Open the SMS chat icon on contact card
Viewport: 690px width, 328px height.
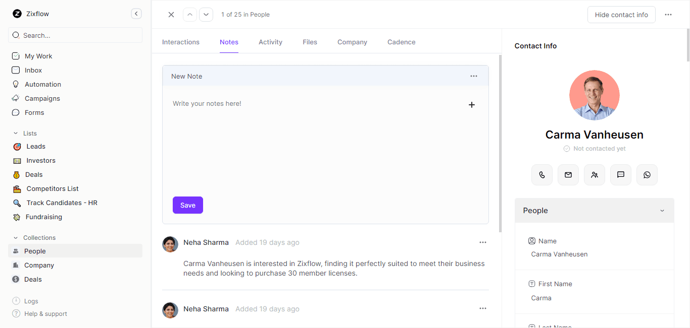621,175
